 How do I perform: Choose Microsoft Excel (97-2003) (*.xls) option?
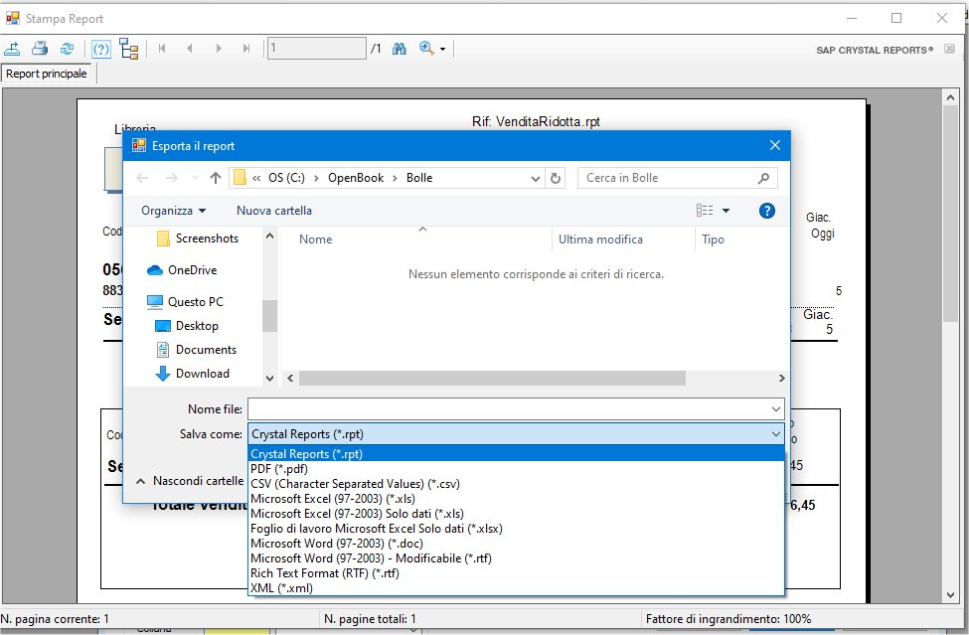coord(516,499)
